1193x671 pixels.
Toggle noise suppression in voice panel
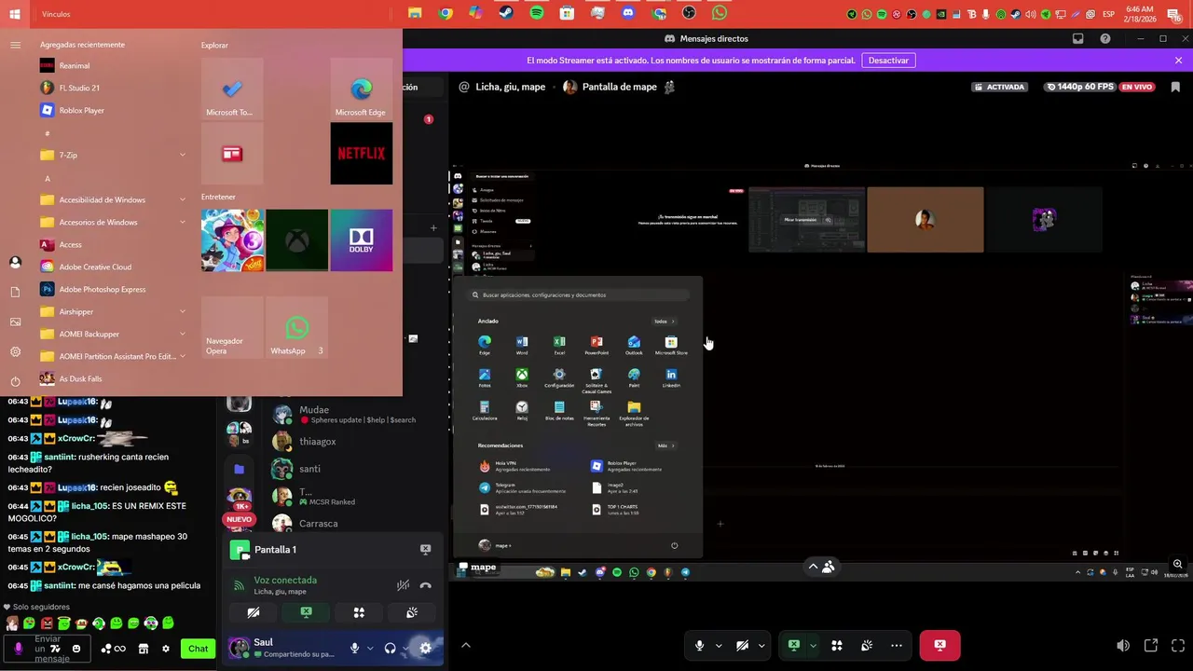pyautogui.click(x=403, y=586)
